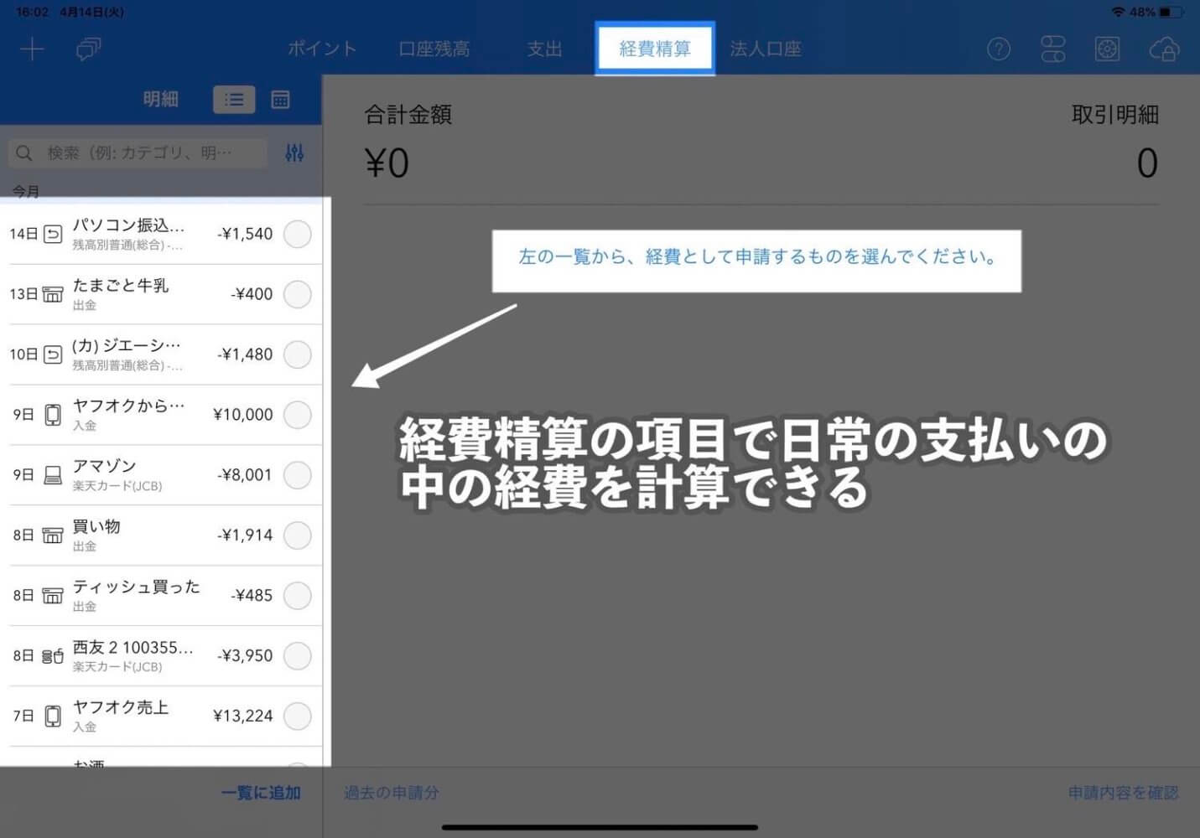Select the ヤフオク売上 ¥13,224 circle
This screenshot has height=838, width=1200.
pyautogui.click(x=298, y=716)
